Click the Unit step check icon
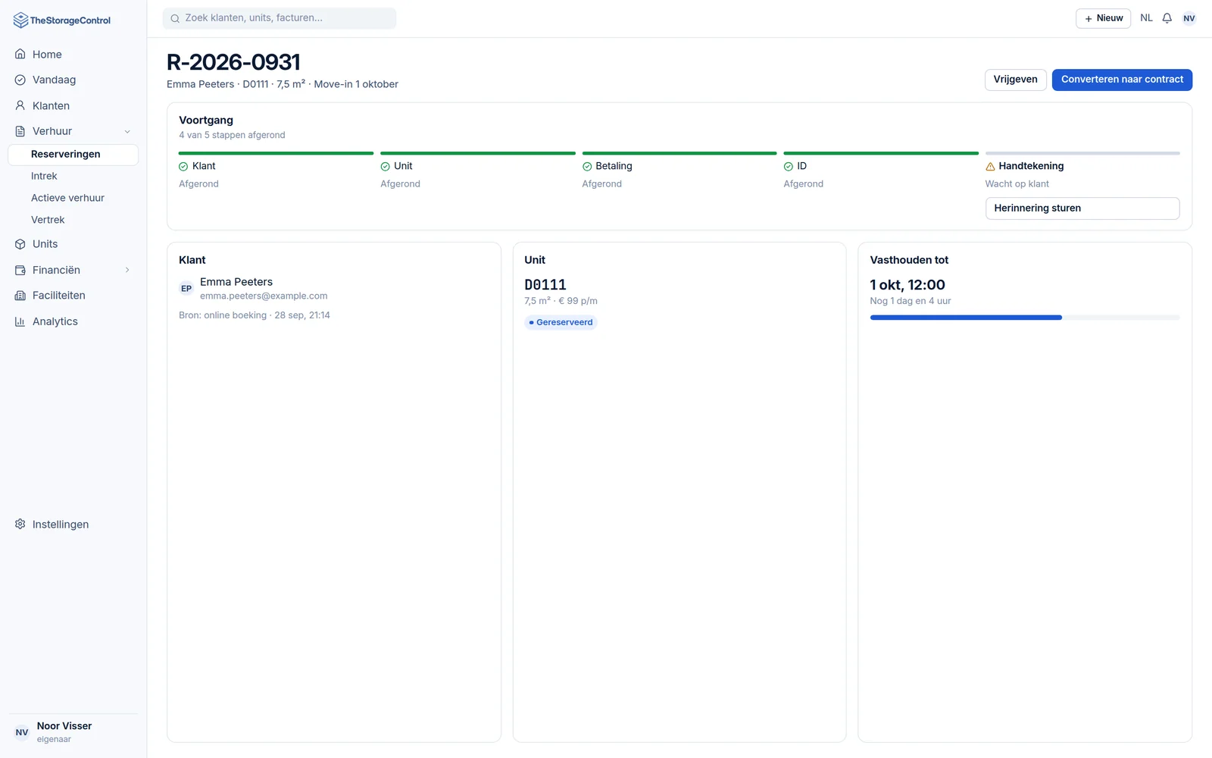1212x758 pixels. click(x=385, y=167)
